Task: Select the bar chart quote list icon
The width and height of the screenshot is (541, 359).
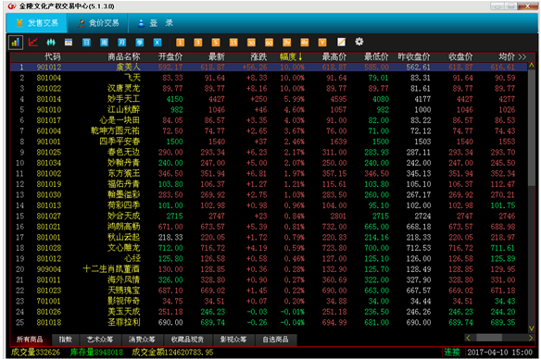Action: click(x=16, y=43)
